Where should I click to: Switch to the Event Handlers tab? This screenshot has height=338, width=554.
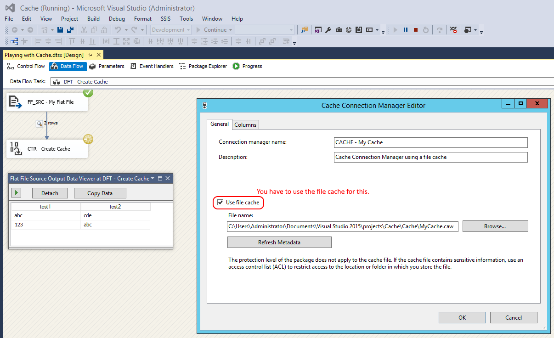(x=152, y=66)
